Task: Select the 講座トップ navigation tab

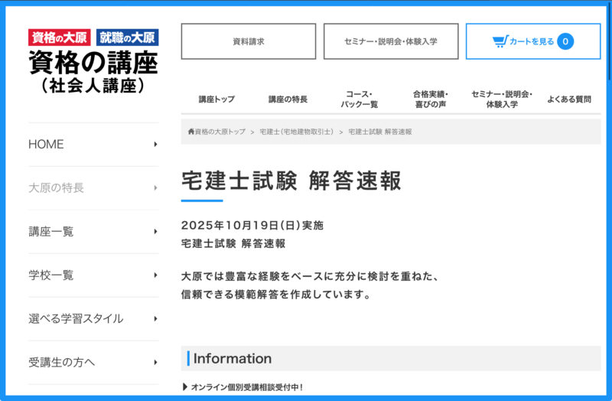Action: pos(216,99)
